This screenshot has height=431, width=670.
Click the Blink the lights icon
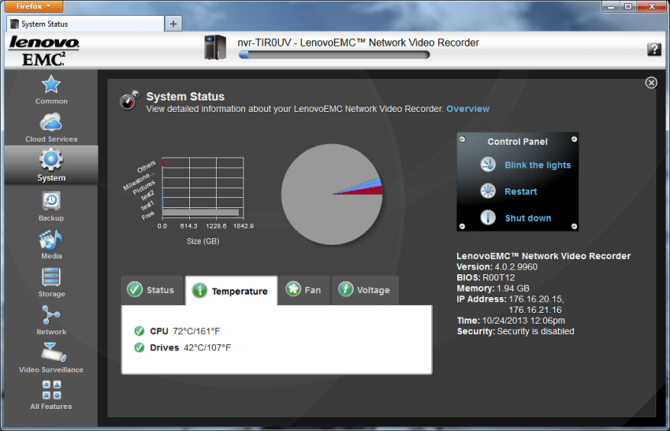point(488,165)
